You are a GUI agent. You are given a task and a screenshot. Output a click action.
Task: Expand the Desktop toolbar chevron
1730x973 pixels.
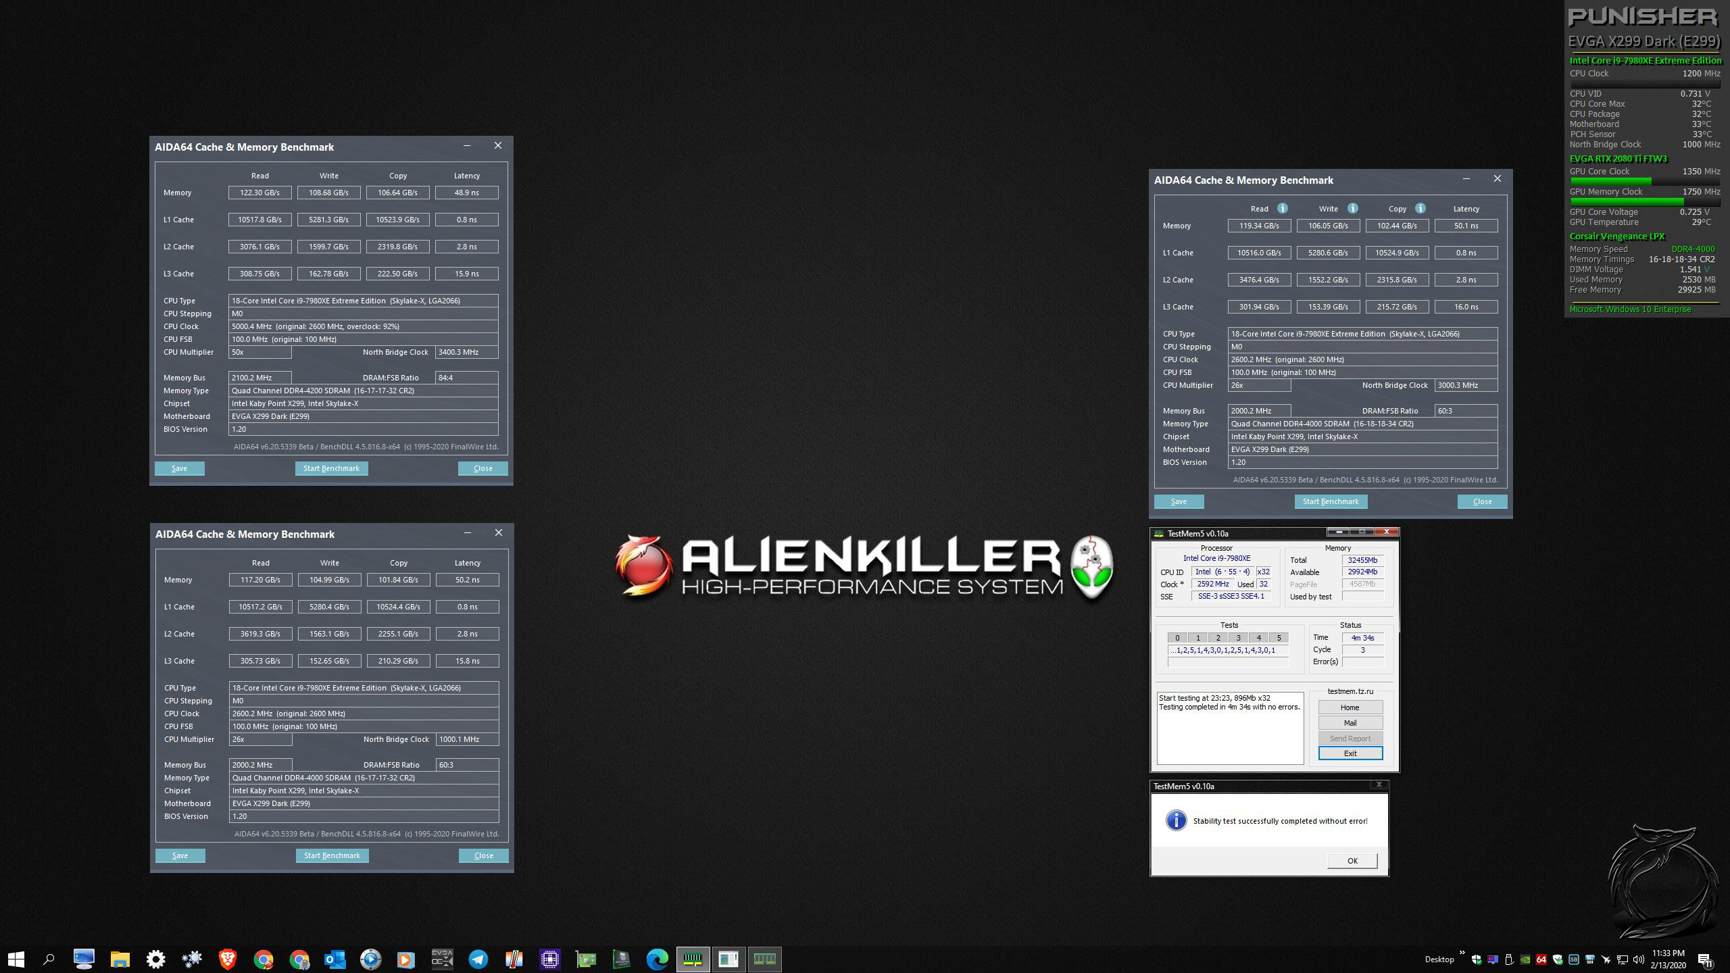[x=1462, y=953]
